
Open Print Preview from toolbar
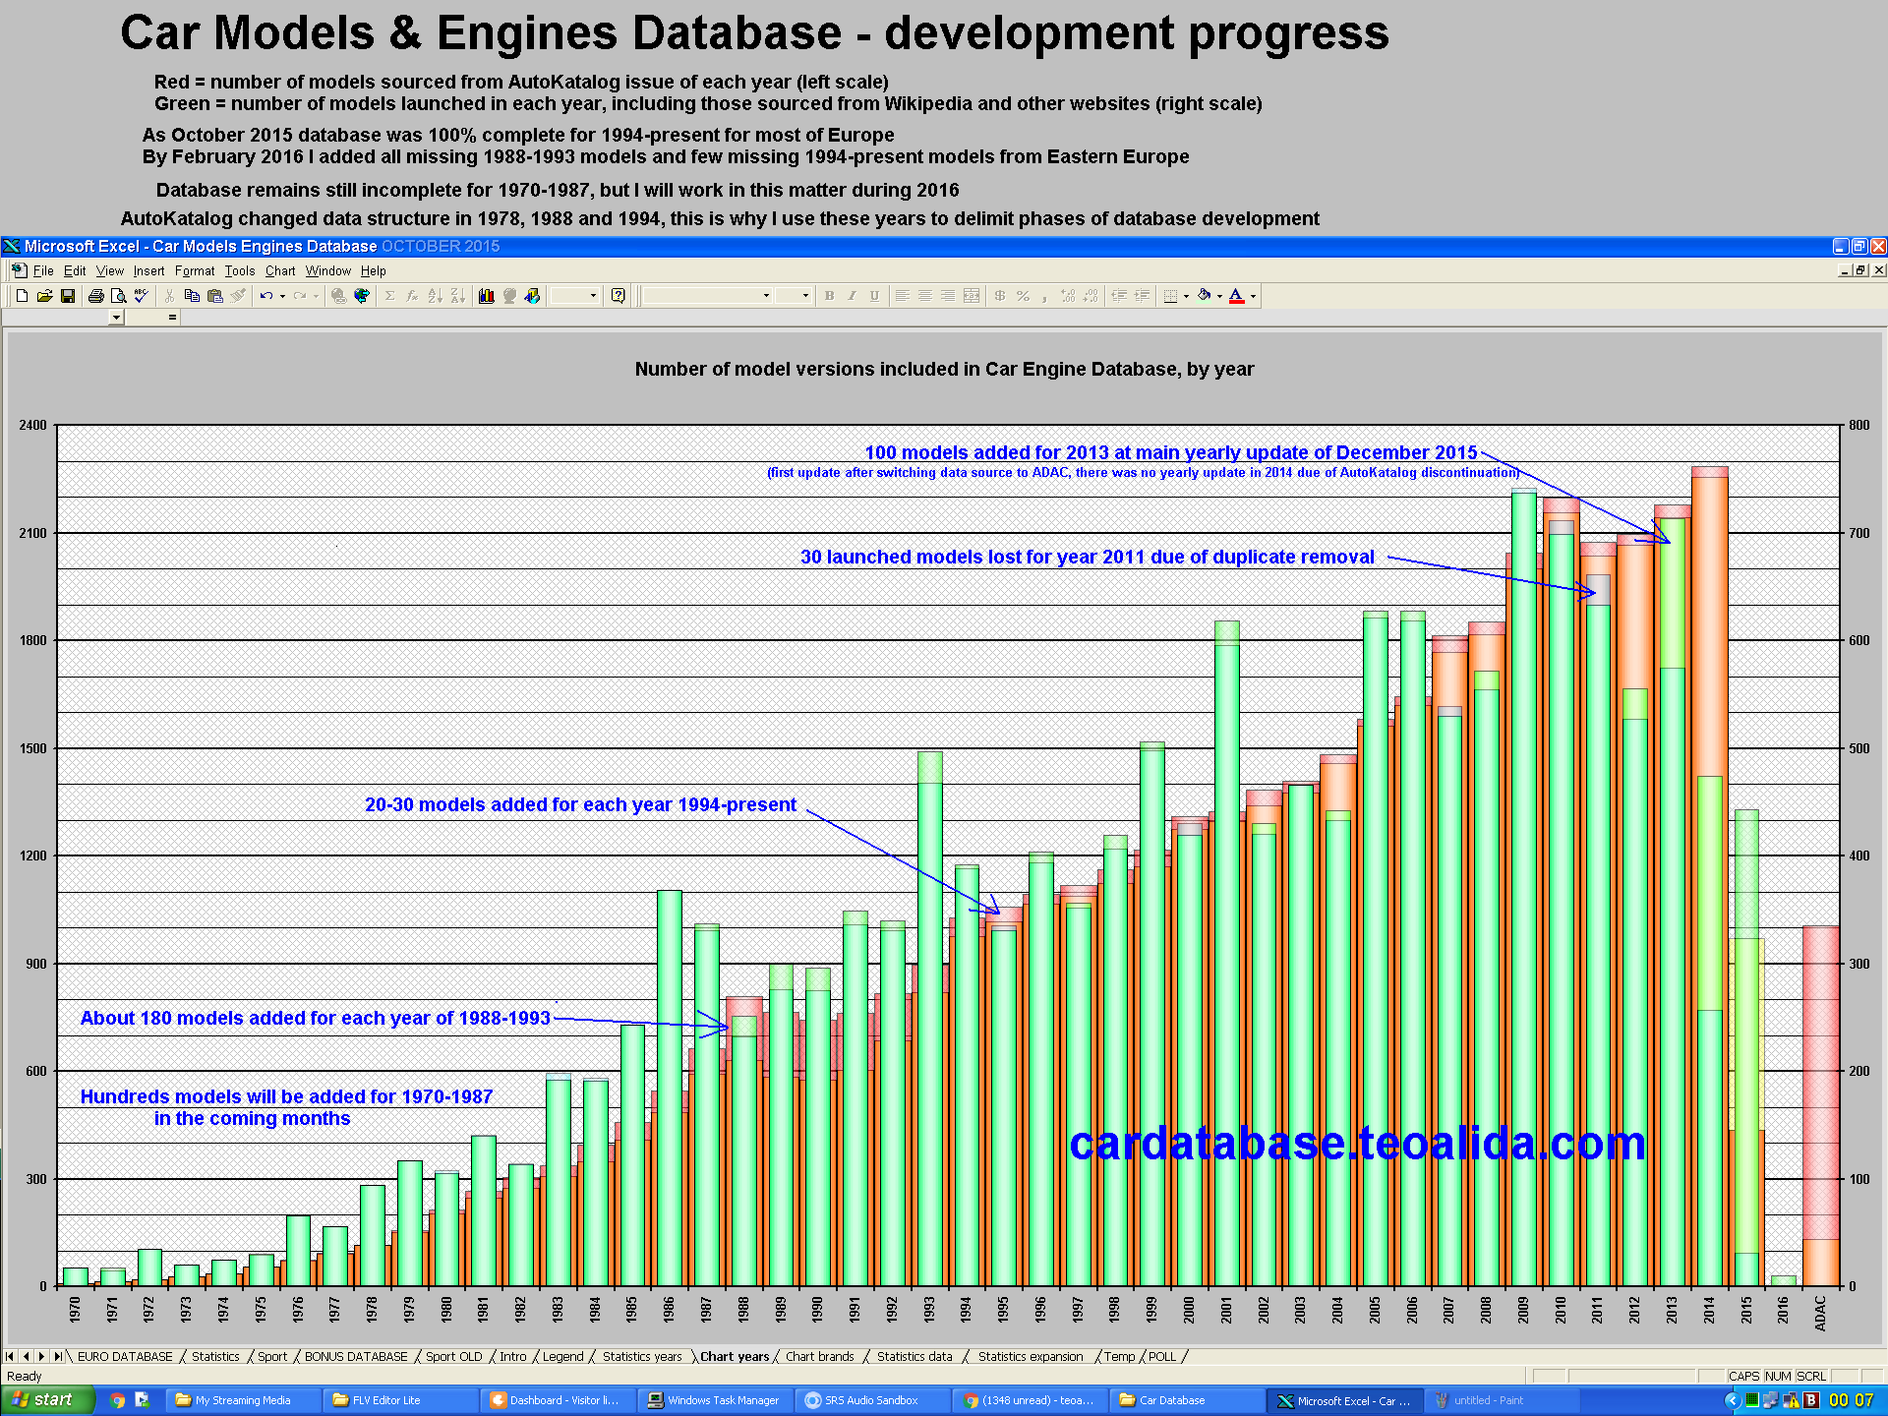[x=118, y=296]
